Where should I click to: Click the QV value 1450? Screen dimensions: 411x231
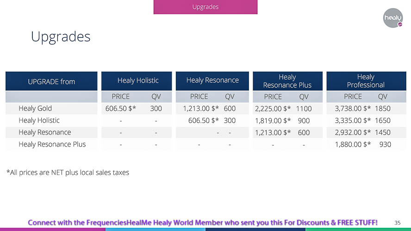383,133
